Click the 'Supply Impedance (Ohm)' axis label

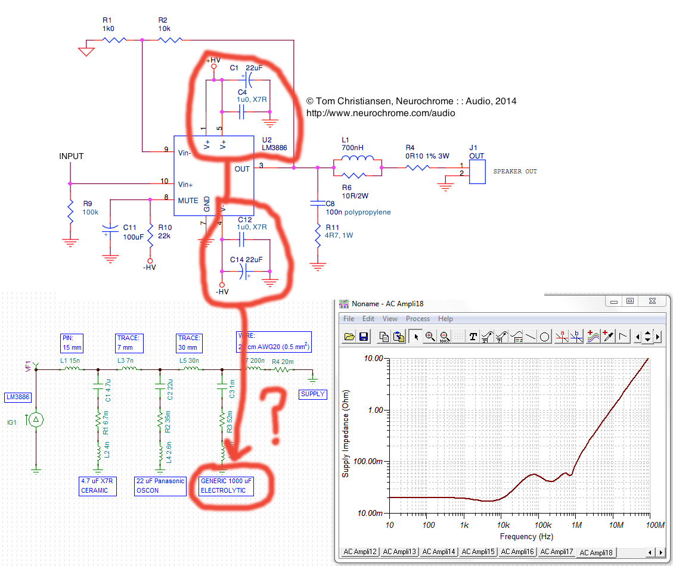pyautogui.click(x=346, y=434)
